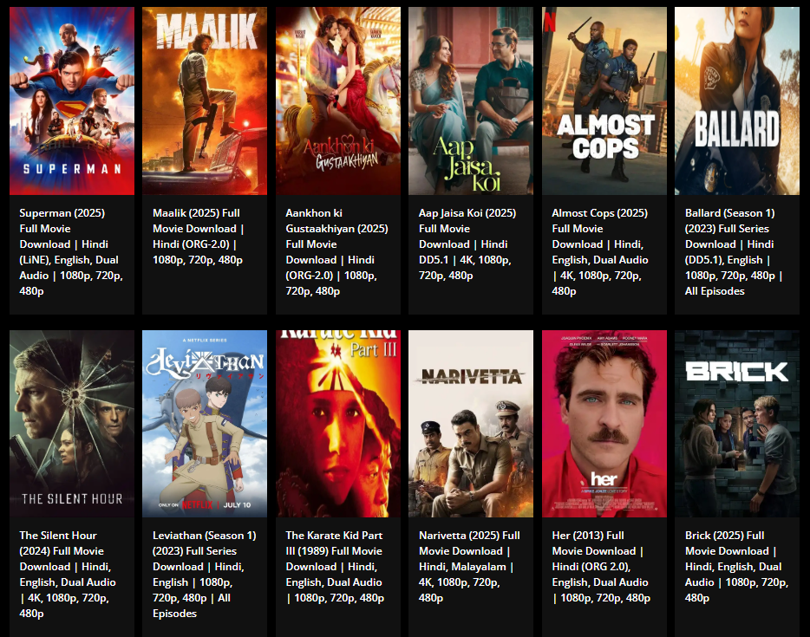Open the Aankhon ki Gustaakhiyan poster
This screenshot has height=637, width=810.
pos(338,101)
